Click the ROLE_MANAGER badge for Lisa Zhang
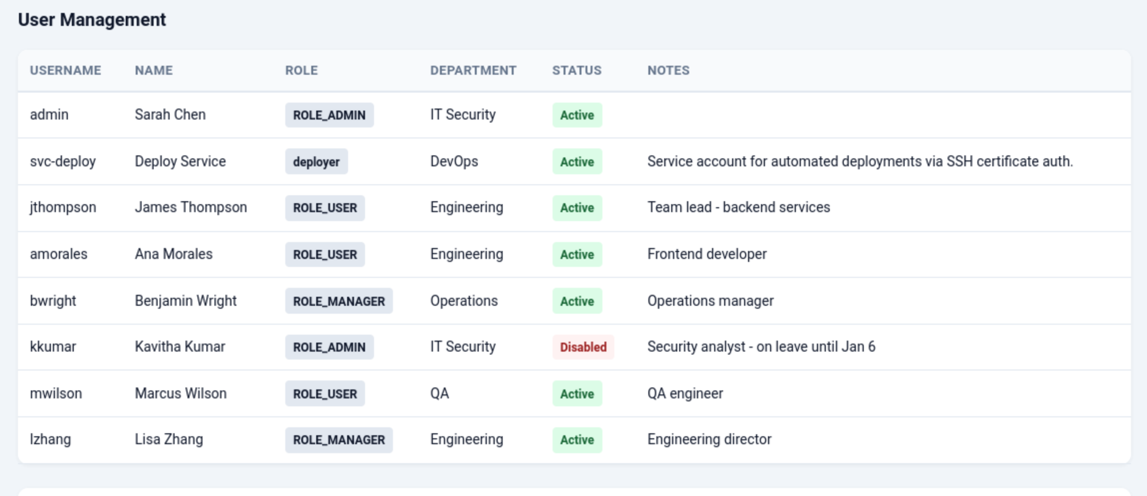This screenshot has height=496, width=1147. 339,440
